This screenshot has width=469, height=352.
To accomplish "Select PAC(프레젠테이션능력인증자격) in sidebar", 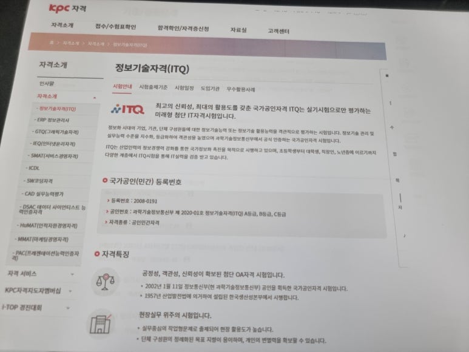I will (46, 255).
